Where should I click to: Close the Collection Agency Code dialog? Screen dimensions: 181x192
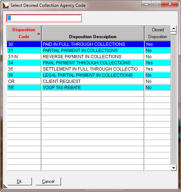point(170,4)
